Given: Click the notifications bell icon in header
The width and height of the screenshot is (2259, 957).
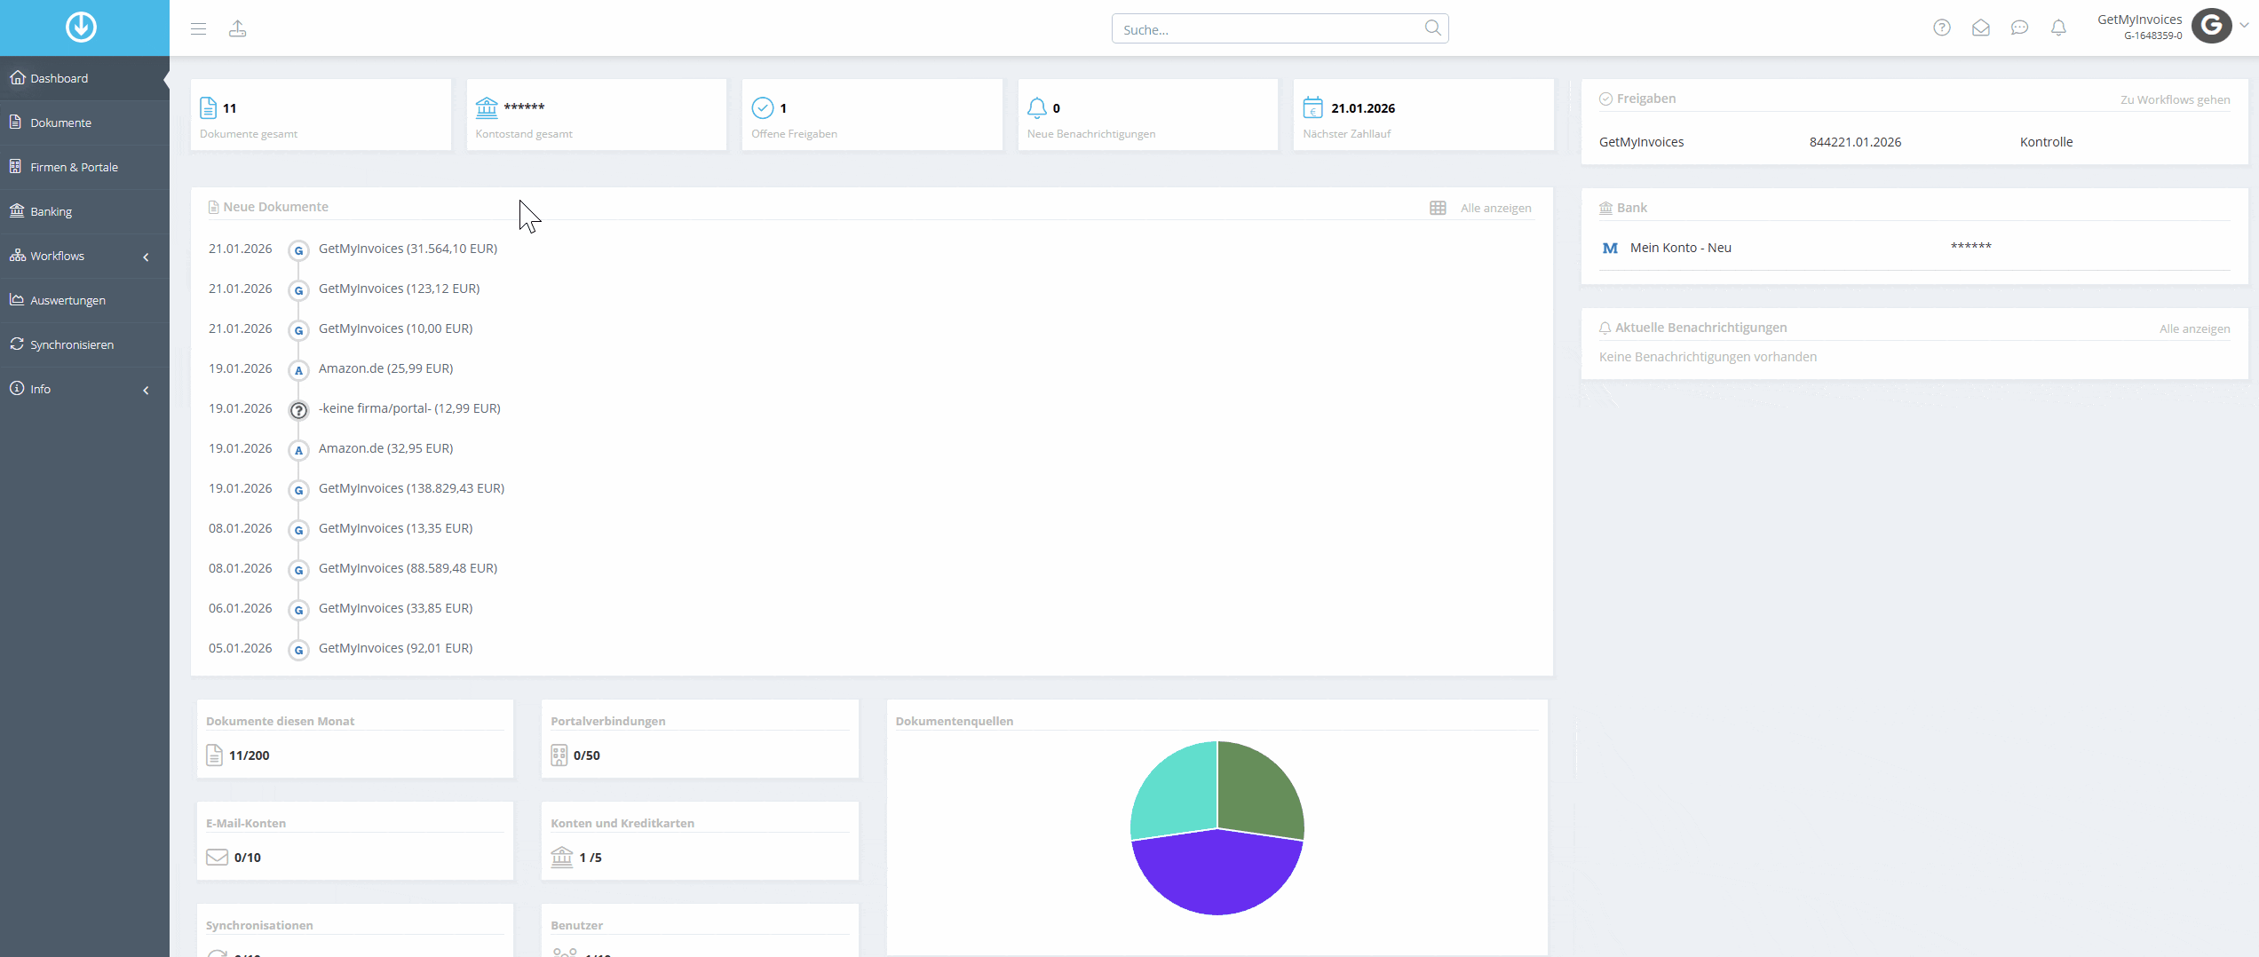Looking at the screenshot, I should pyautogui.click(x=2058, y=28).
